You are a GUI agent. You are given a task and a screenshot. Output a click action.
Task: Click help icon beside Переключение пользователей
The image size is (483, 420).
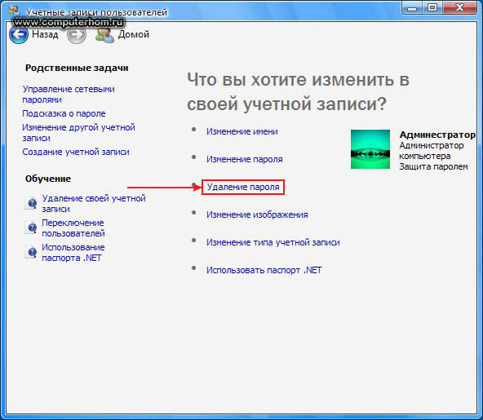[31, 228]
